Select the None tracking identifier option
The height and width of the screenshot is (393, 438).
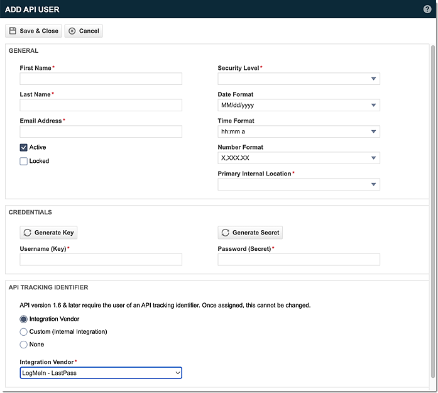[x=24, y=344]
